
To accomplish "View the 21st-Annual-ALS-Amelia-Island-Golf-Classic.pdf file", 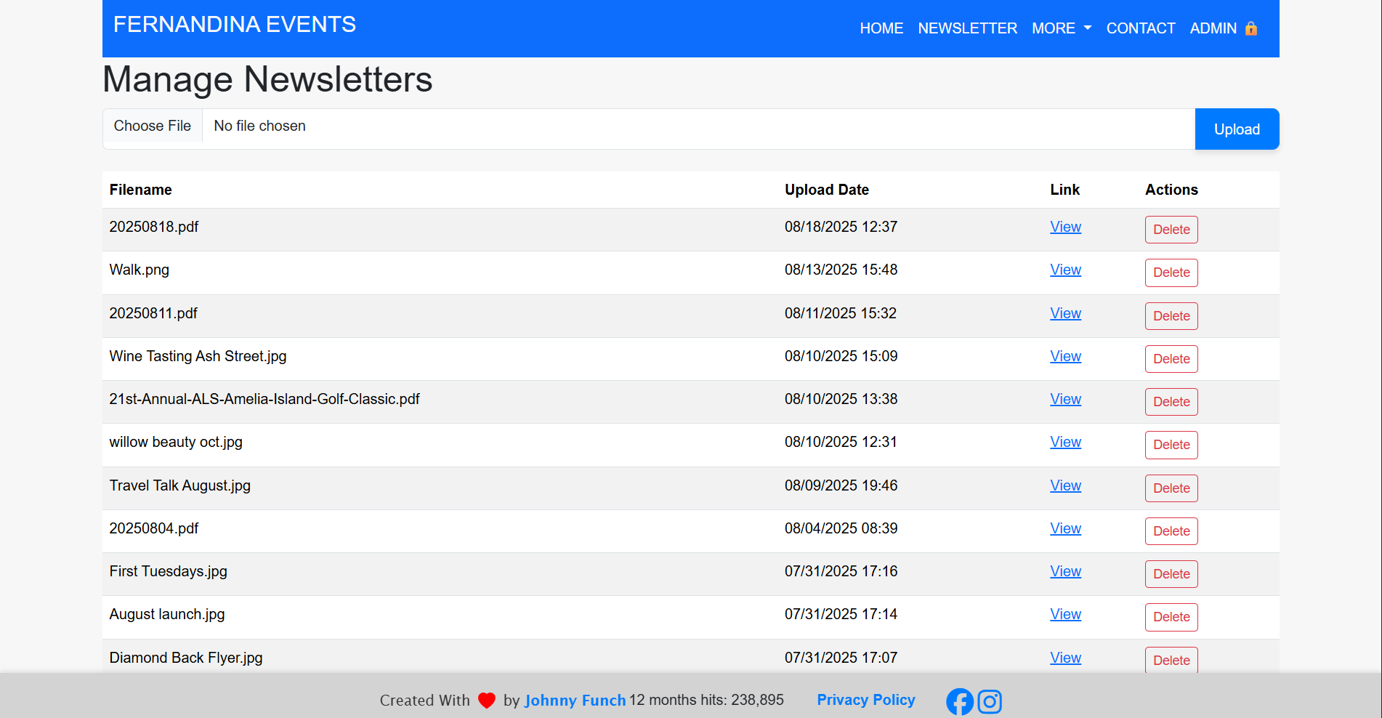I will point(1065,399).
